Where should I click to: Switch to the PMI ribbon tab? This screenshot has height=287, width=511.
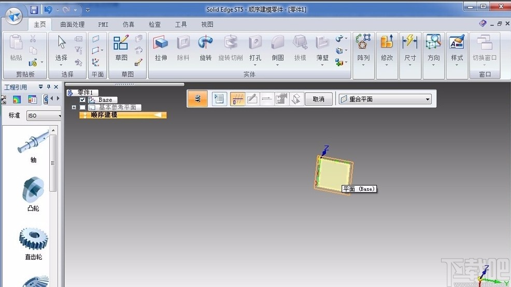(103, 24)
